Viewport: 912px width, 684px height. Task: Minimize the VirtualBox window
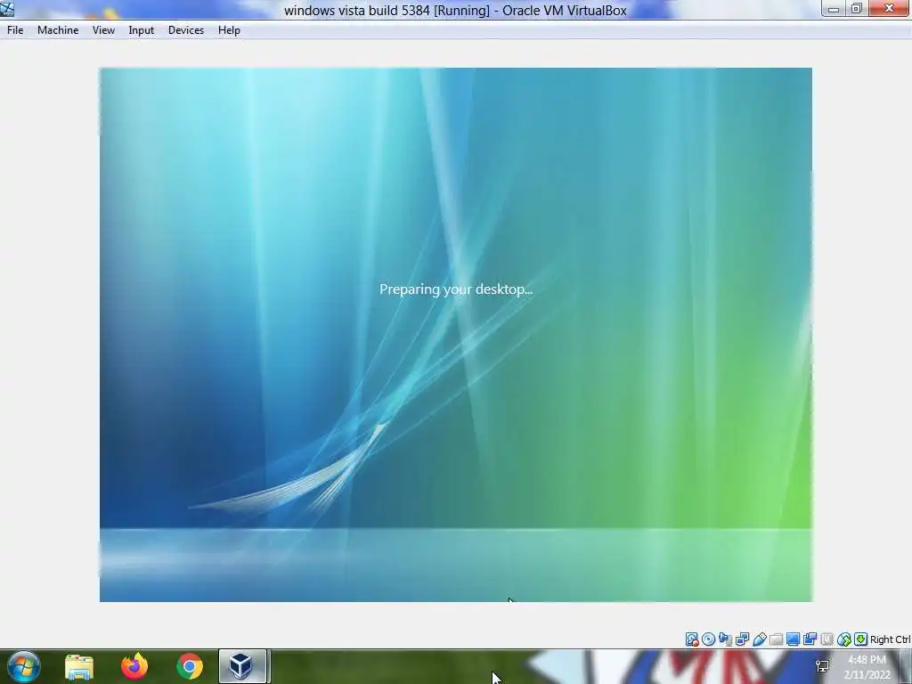(834, 9)
